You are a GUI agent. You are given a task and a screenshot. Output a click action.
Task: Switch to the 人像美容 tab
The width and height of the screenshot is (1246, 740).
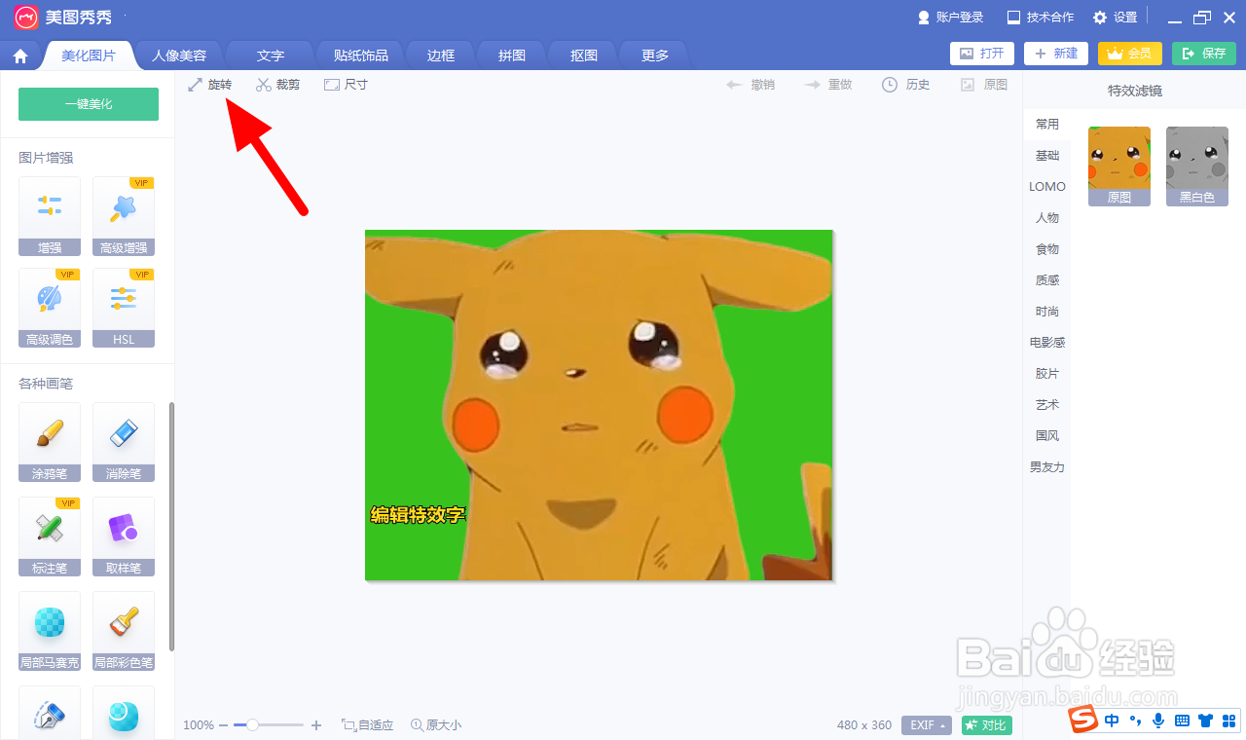[x=179, y=55]
